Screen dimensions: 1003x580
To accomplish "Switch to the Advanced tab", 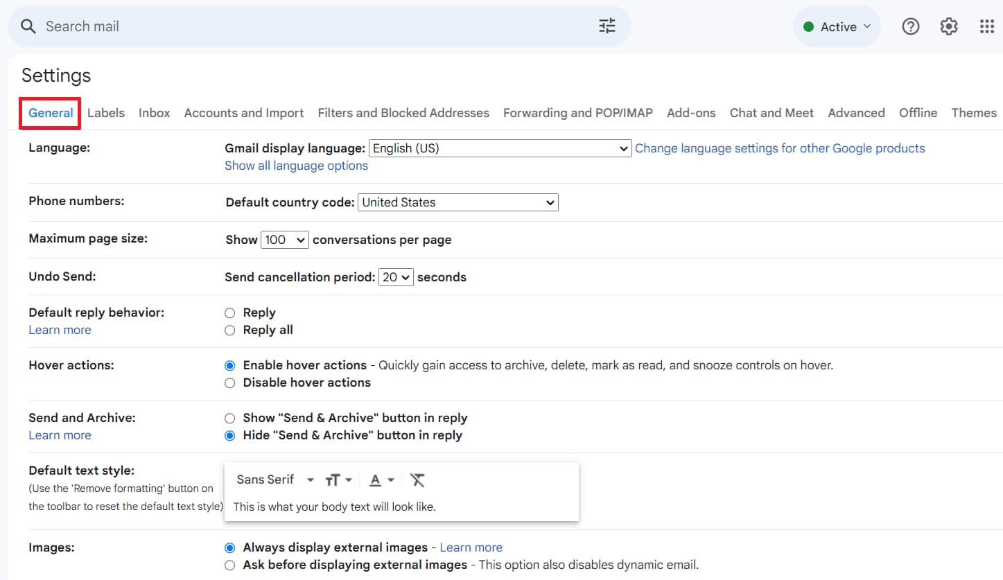I will click(x=856, y=113).
